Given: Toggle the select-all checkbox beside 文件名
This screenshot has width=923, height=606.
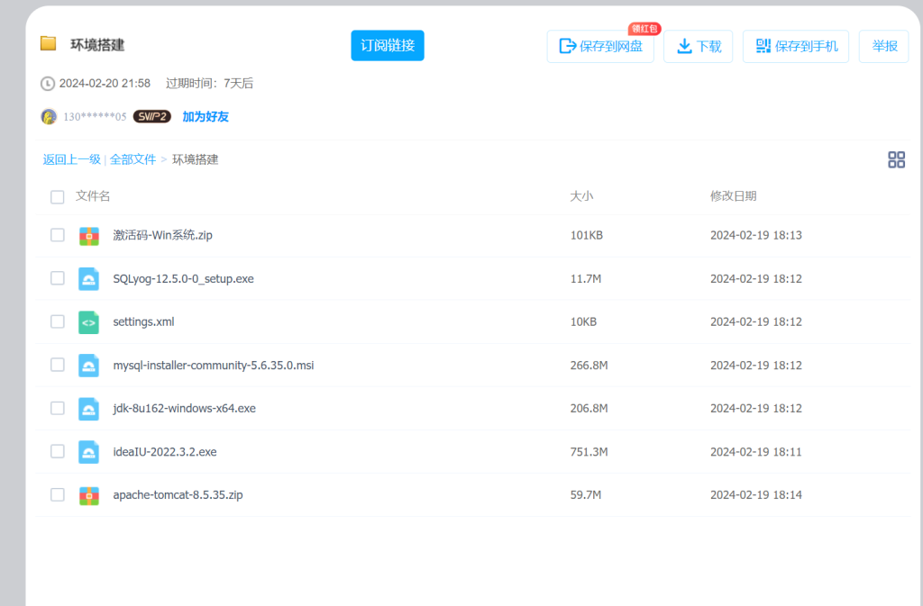Looking at the screenshot, I should click(x=57, y=197).
